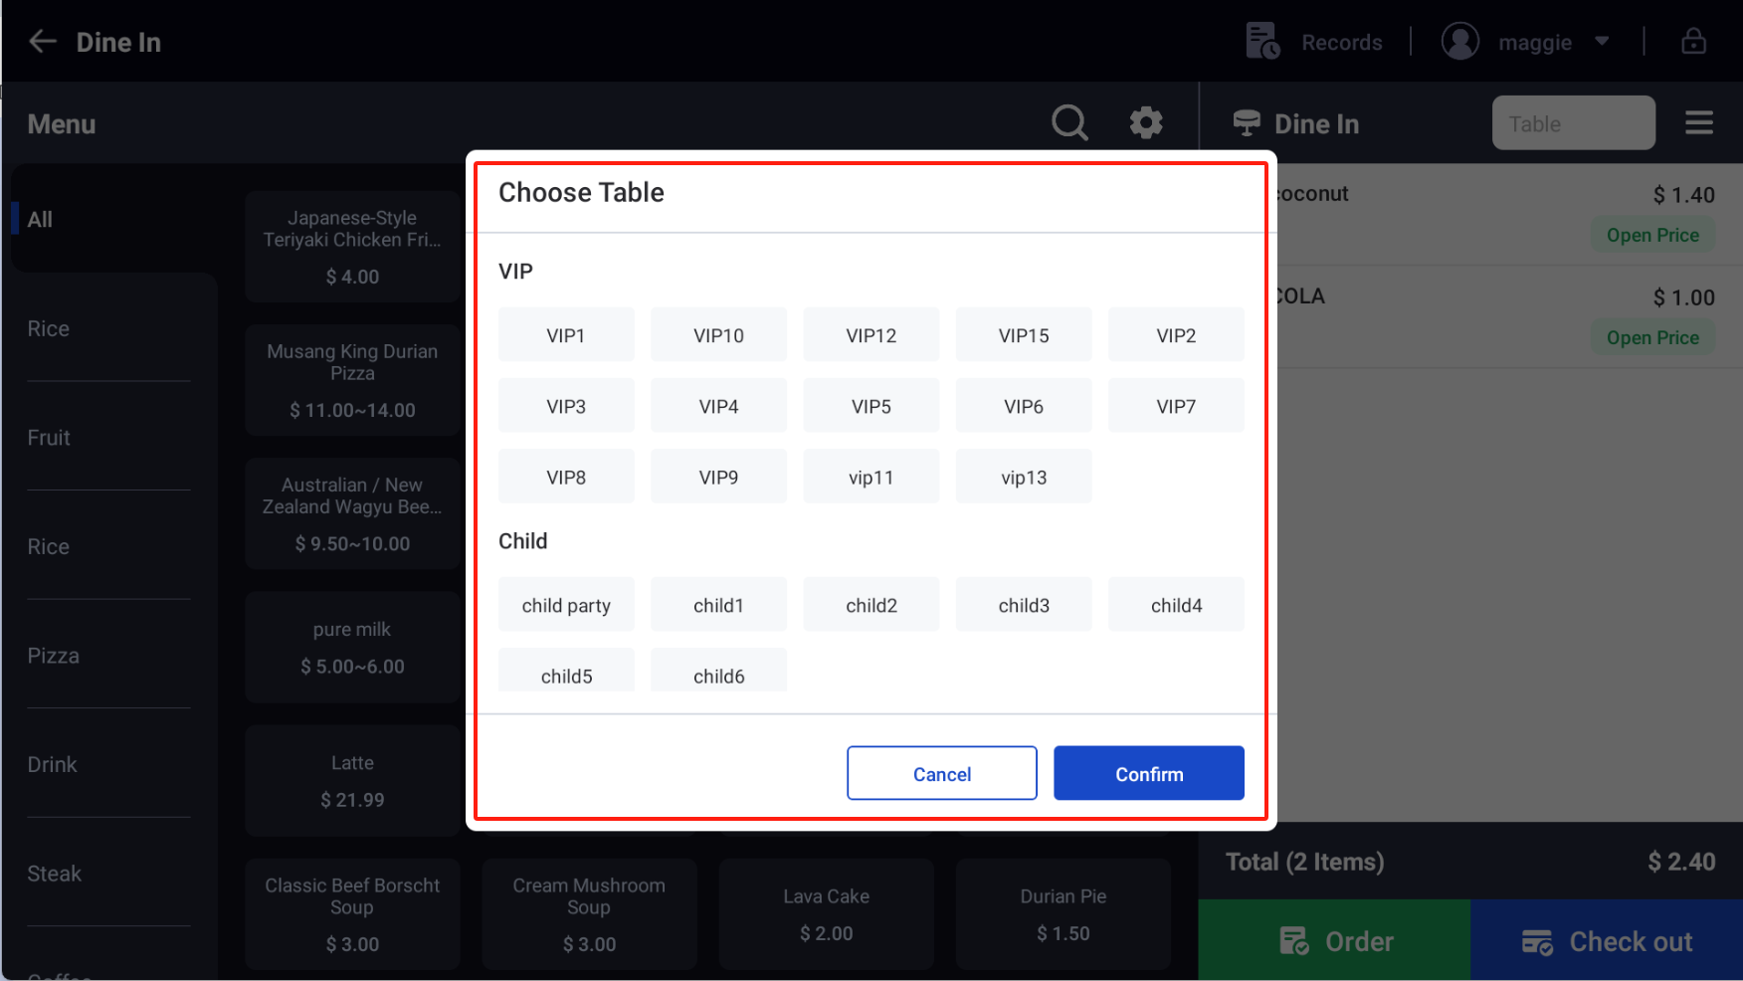Switch to the Drink category
The image size is (1743, 981).
tap(53, 764)
